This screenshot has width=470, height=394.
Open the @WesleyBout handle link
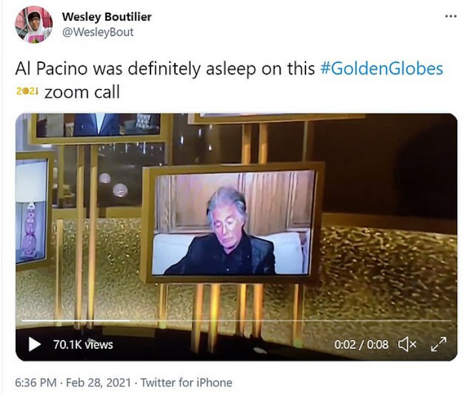tap(98, 32)
